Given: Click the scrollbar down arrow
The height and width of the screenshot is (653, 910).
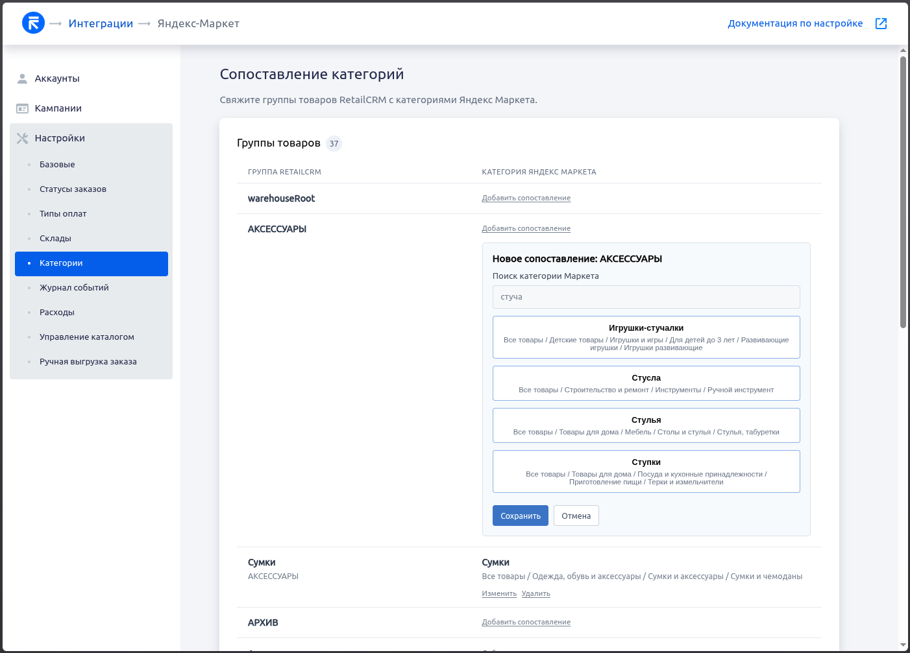Looking at the screenshot, I should point(903,645).
